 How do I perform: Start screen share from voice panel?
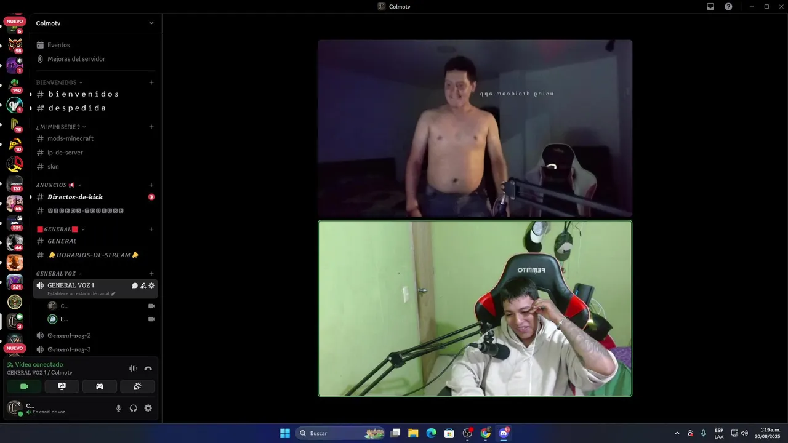[x=62, y=386]
